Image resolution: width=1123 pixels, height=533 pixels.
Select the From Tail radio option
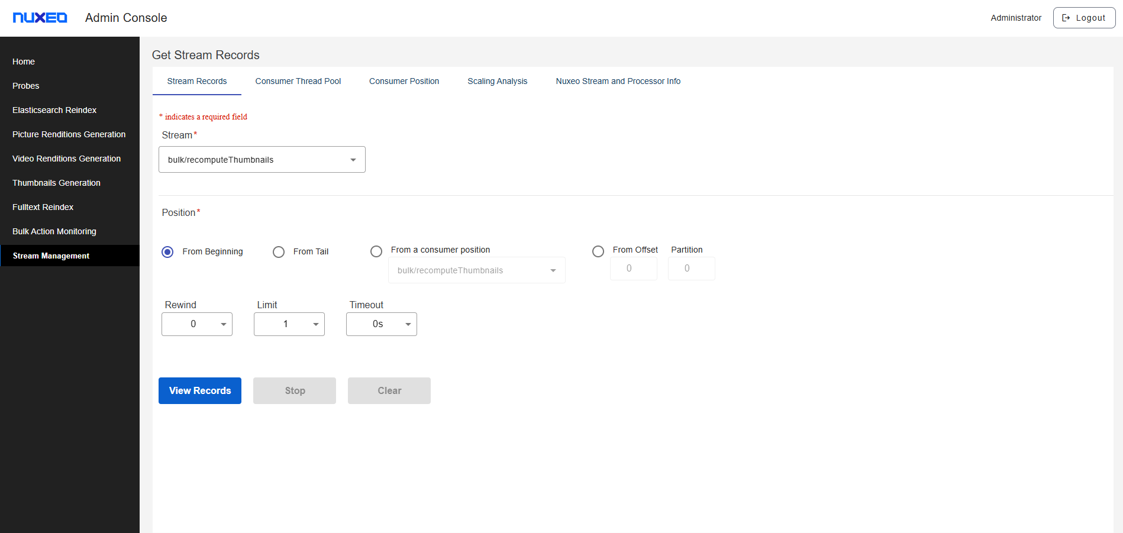tap(279, 252)
